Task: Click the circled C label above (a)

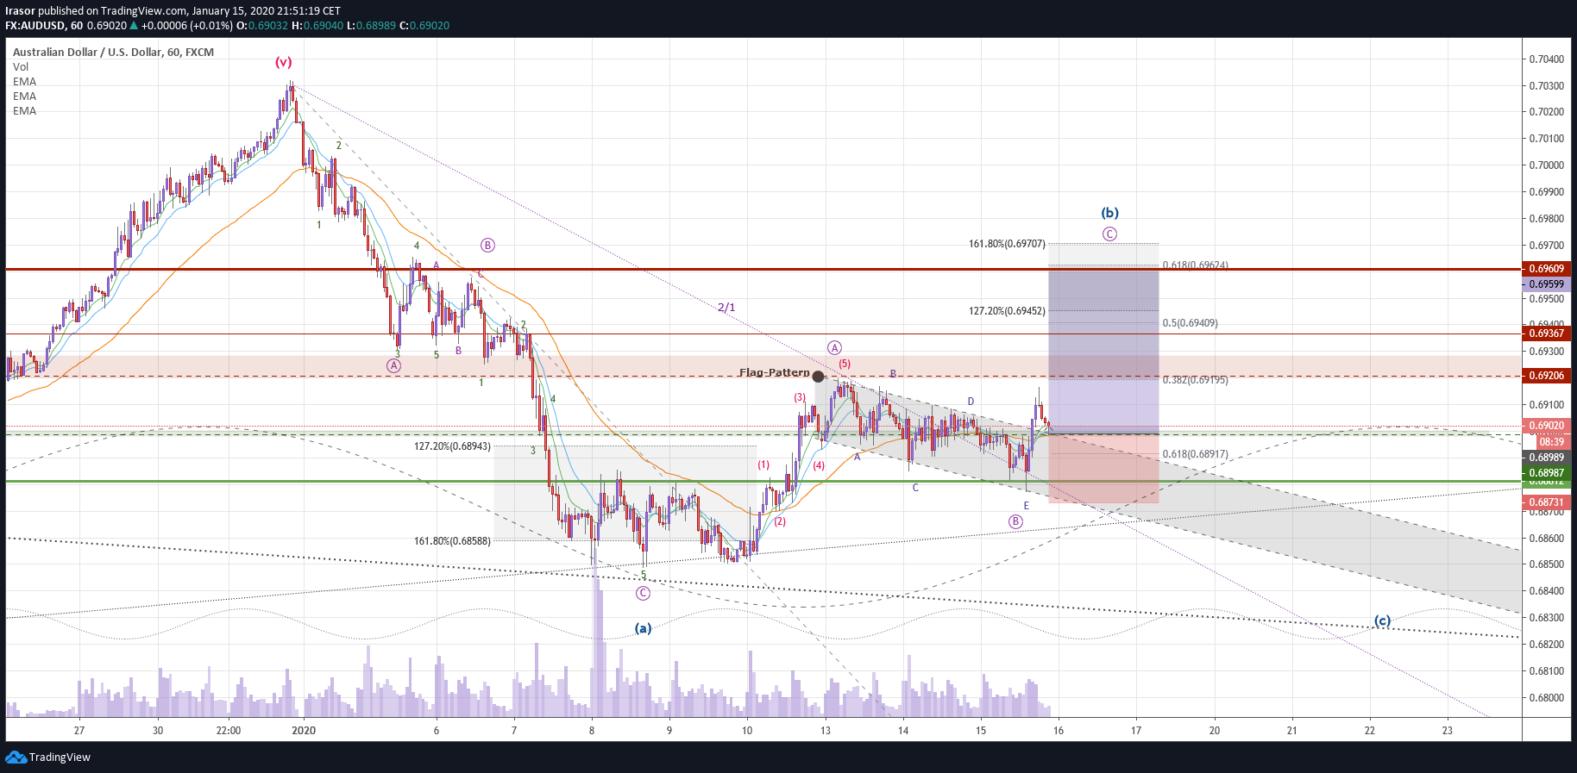Action: click(643, 593)
